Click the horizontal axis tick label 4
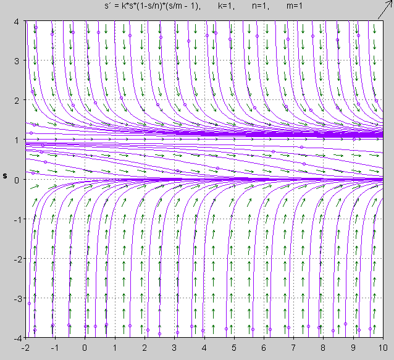 click(x=204, y=348)
